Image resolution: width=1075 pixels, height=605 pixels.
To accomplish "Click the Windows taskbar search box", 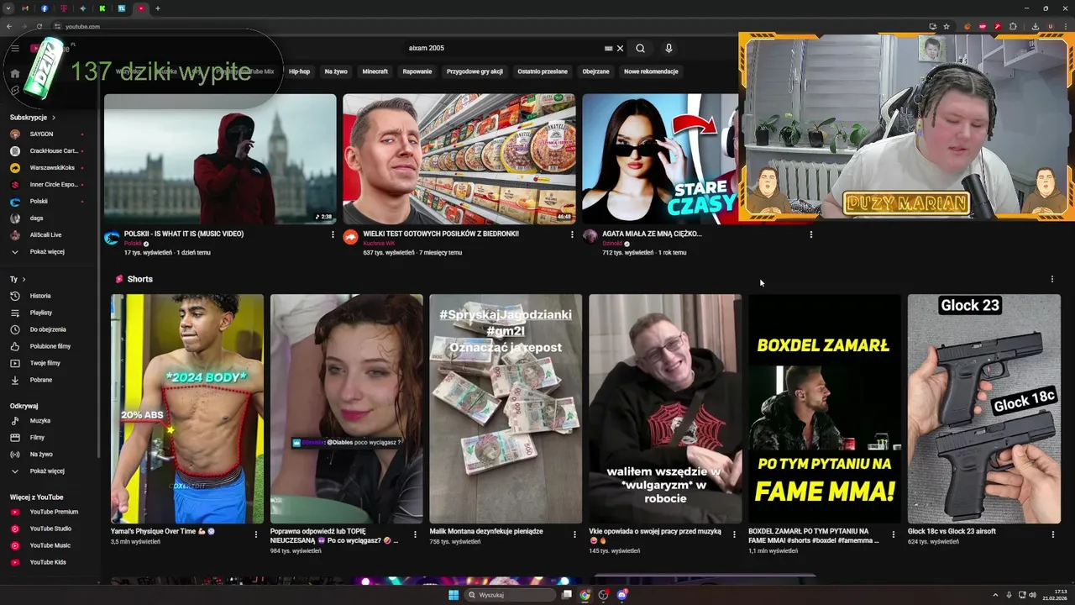I will (511, 595).
